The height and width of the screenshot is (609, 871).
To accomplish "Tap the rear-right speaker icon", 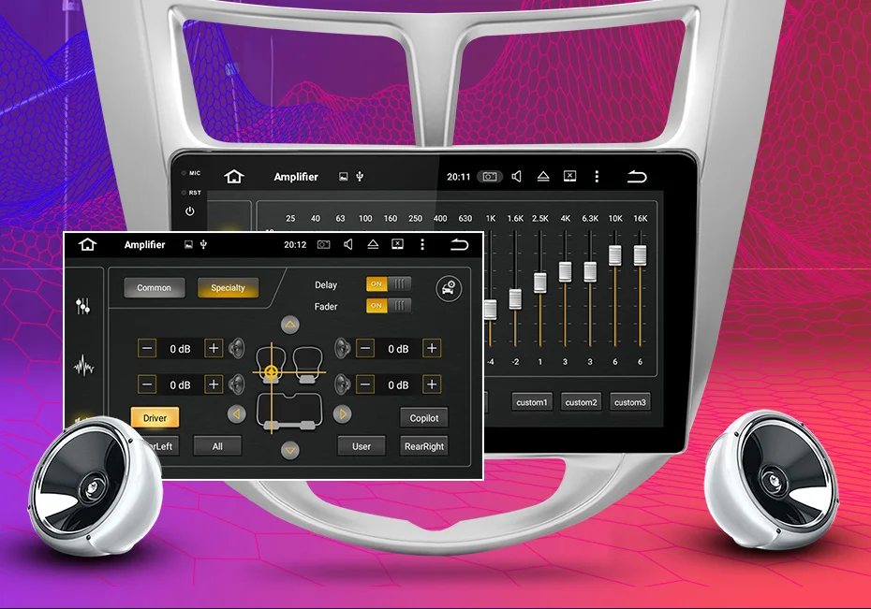I will (x=342, y=384).
